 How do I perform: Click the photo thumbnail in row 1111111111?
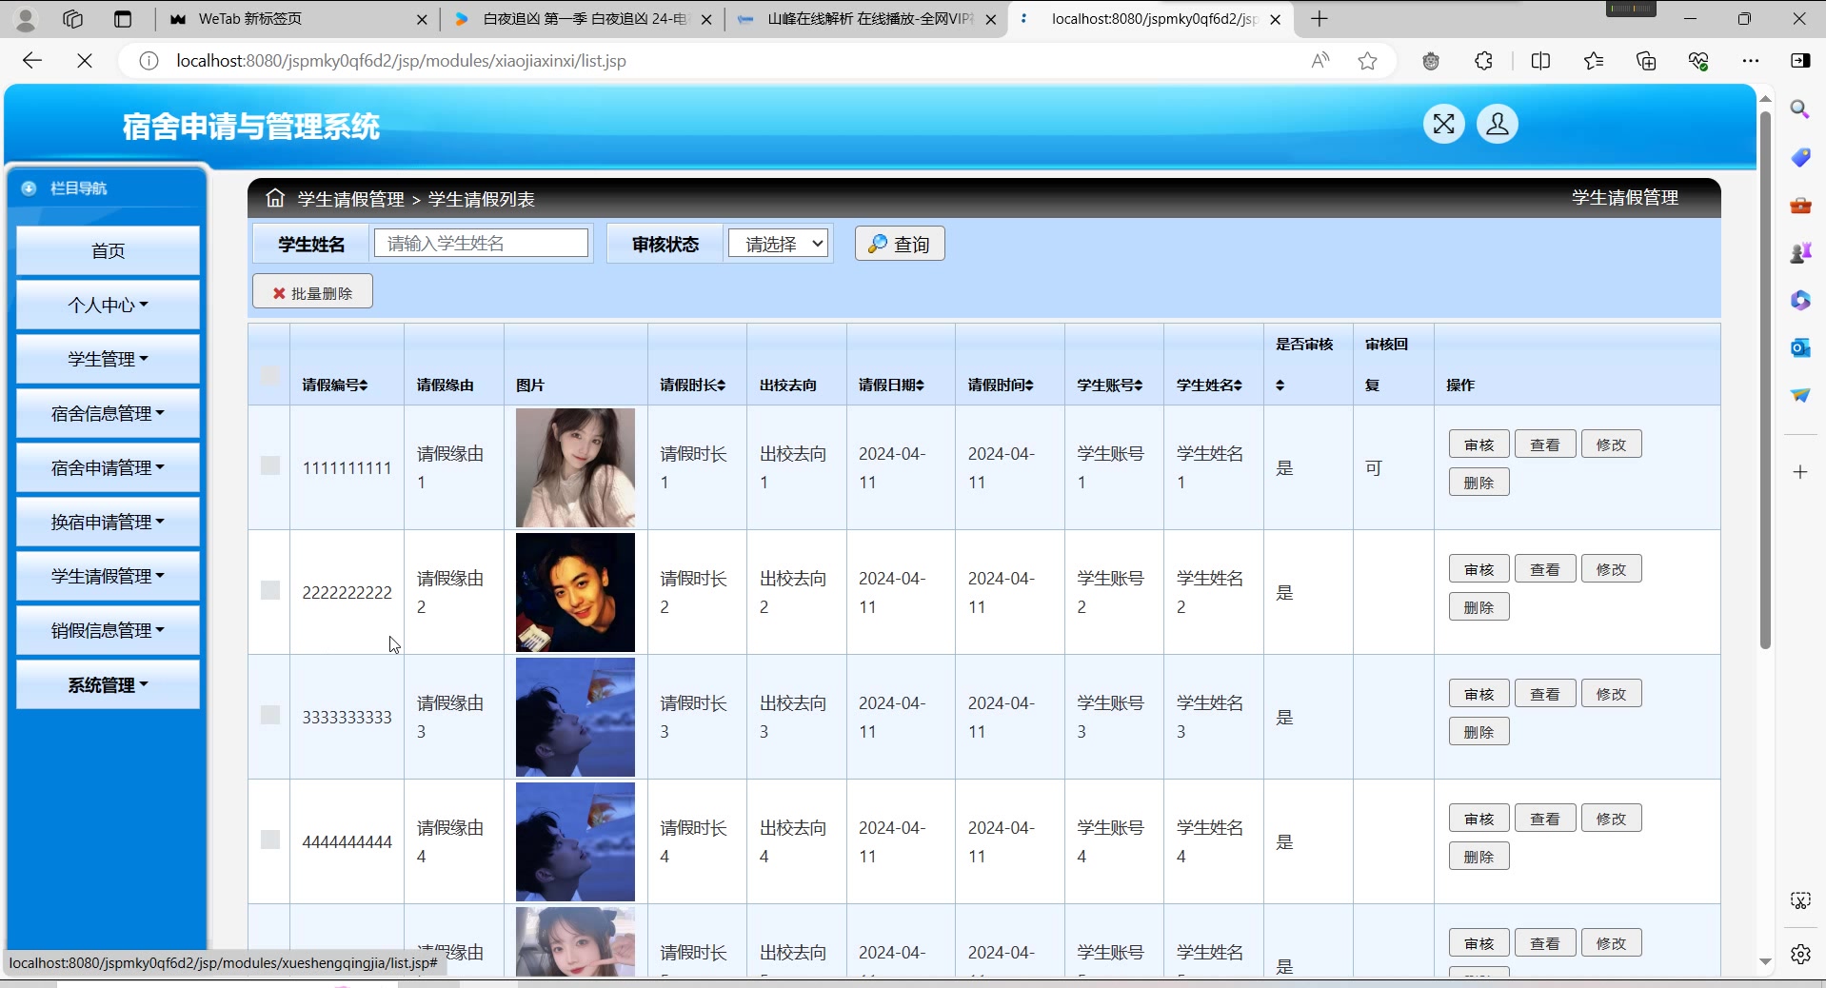coord(575,467)
